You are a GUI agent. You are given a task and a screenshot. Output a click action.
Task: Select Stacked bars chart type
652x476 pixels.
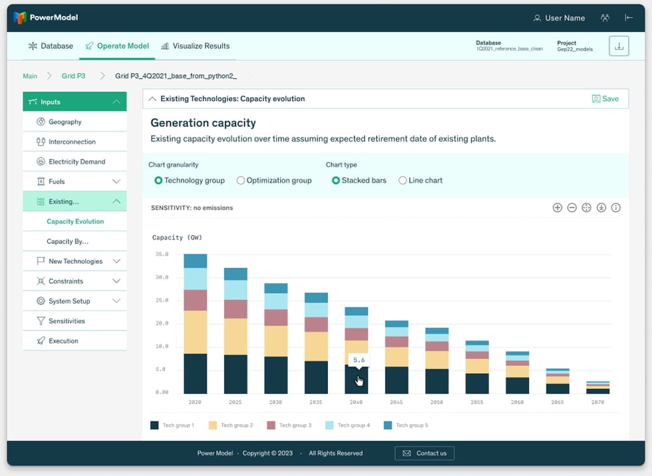coord(335,180)
